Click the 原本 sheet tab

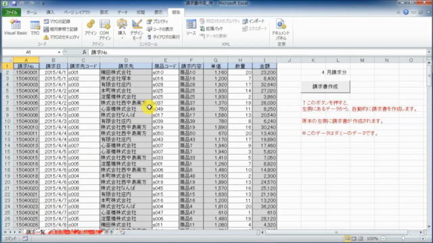point(110,232)
